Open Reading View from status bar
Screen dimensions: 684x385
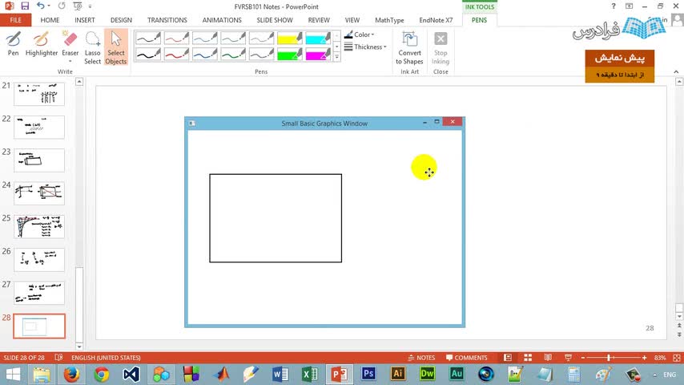point(548,358)
